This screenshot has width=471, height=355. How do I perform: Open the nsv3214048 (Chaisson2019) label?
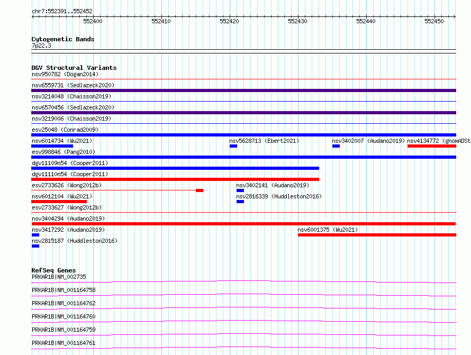coord(71,96)
